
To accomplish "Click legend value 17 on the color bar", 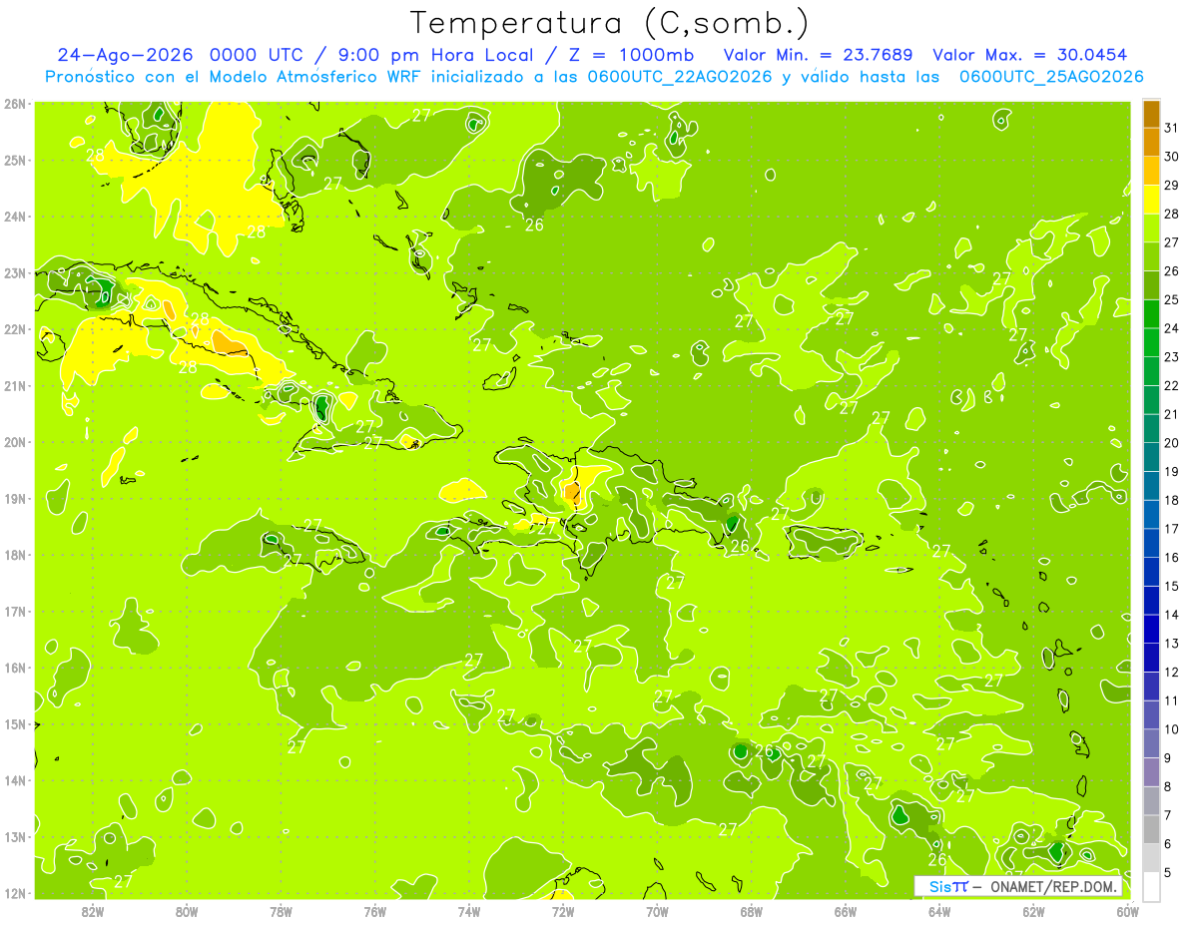I will 1172,529.
